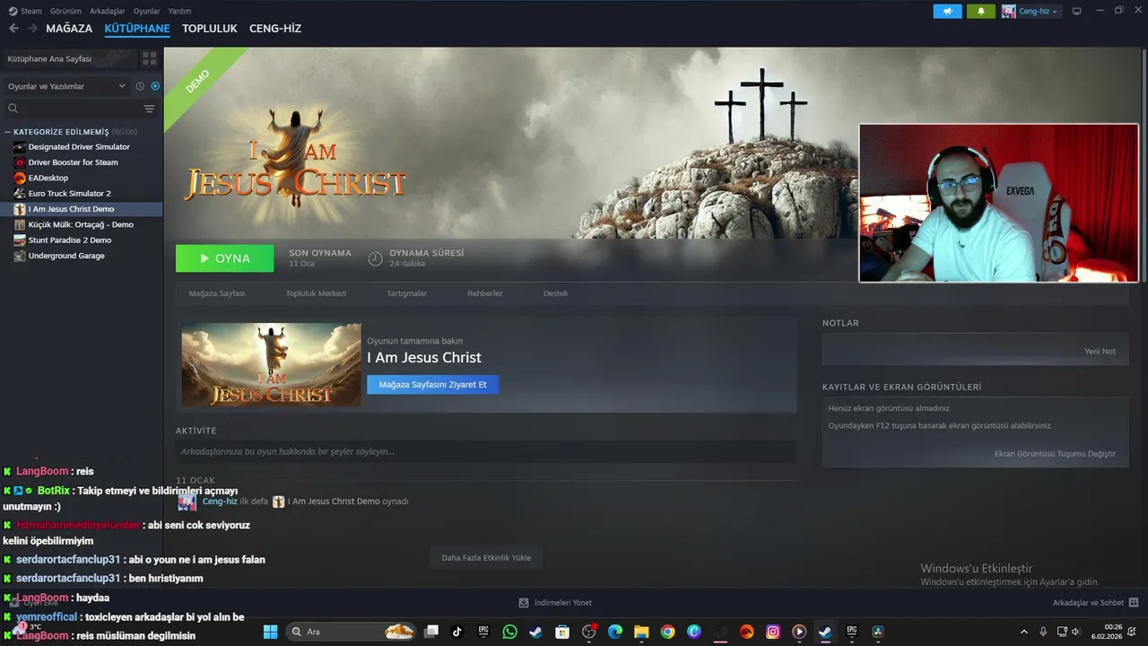Go to MAĞAZA tab
This screenshot has height=646, width=1148.
pos(69,29)
